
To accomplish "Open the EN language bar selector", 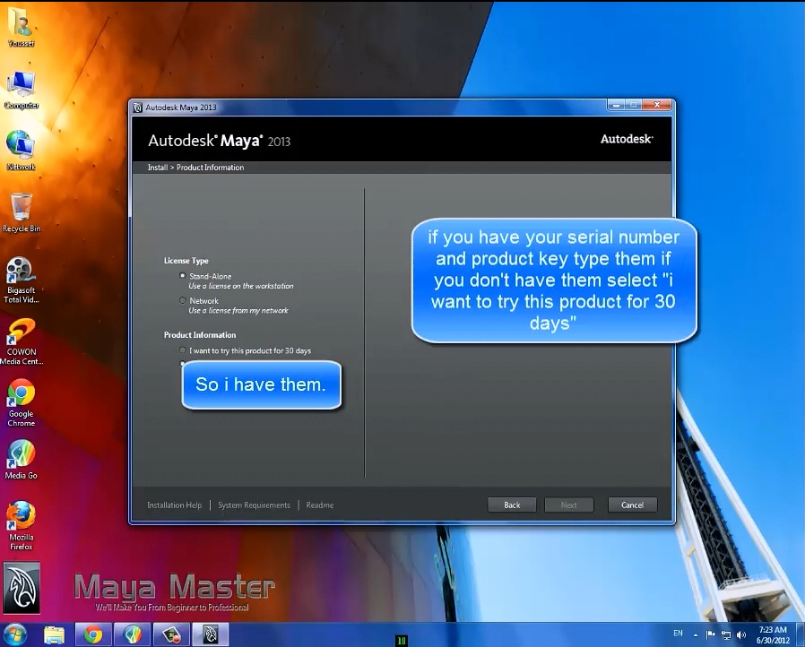I will pyautogui.click(x=678, y=634).
